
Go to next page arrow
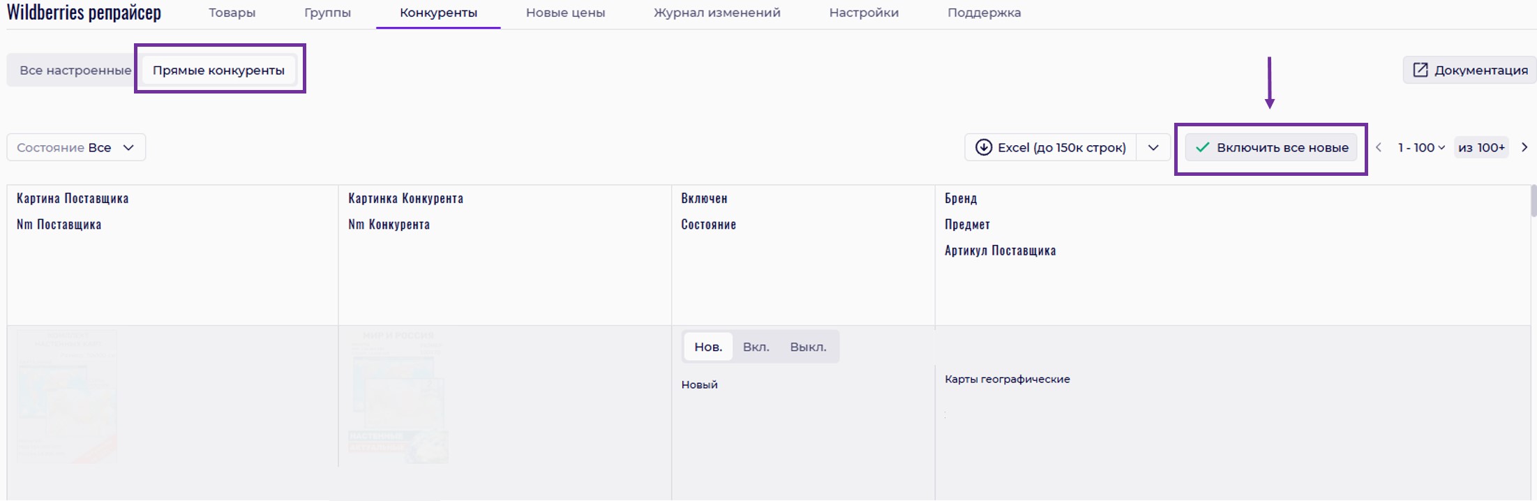(1524, 147)
